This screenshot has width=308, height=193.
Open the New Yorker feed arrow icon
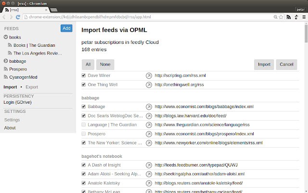tap(149, 143)
